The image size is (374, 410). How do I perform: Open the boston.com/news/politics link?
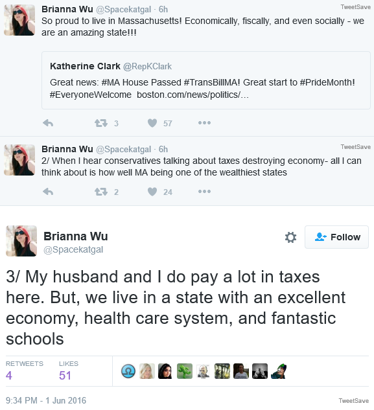tap(193, 95)
